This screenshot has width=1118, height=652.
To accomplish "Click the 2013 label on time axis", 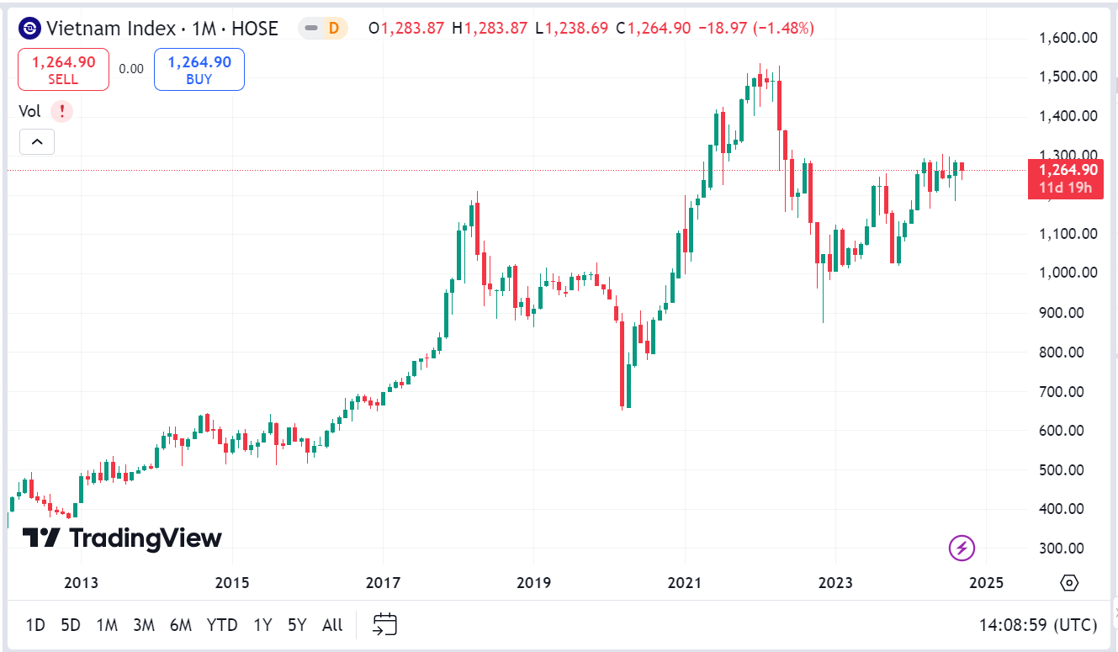I will [x=82, y=583].
